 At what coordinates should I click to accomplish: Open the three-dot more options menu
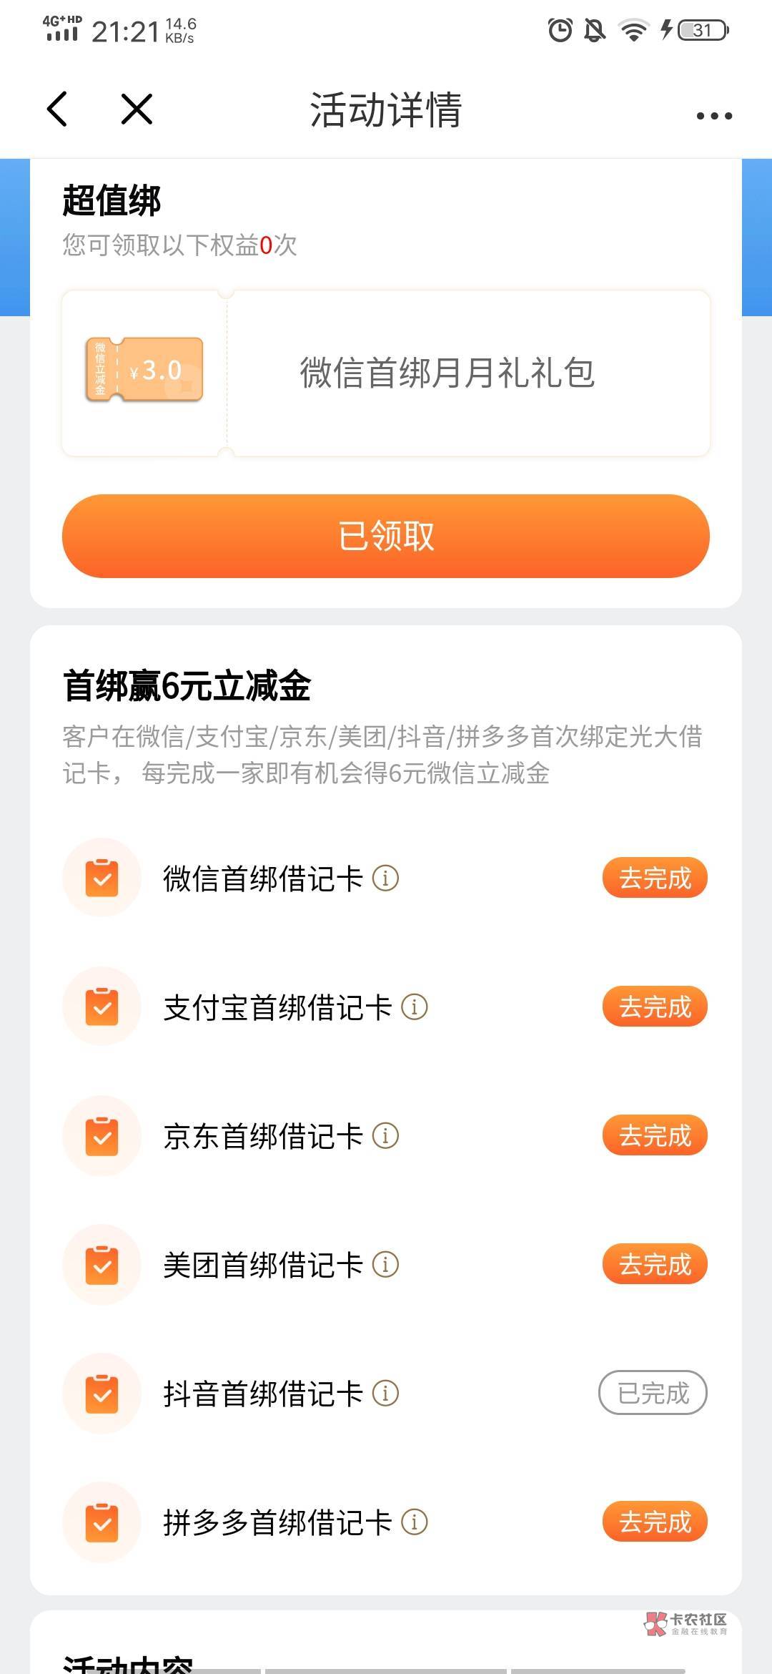pos(714,115)
